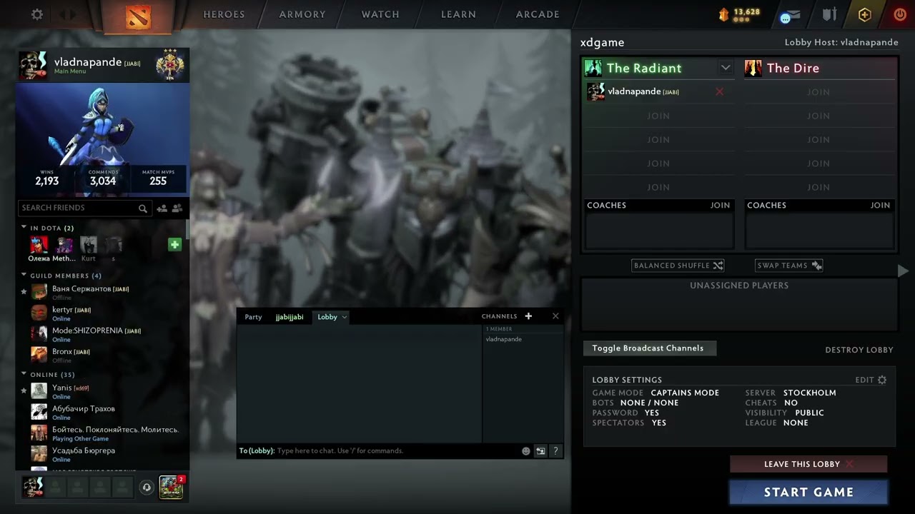Edit the lobby settings
The image size is (915, 514).
pyautogui.click(x=871, y=380)
